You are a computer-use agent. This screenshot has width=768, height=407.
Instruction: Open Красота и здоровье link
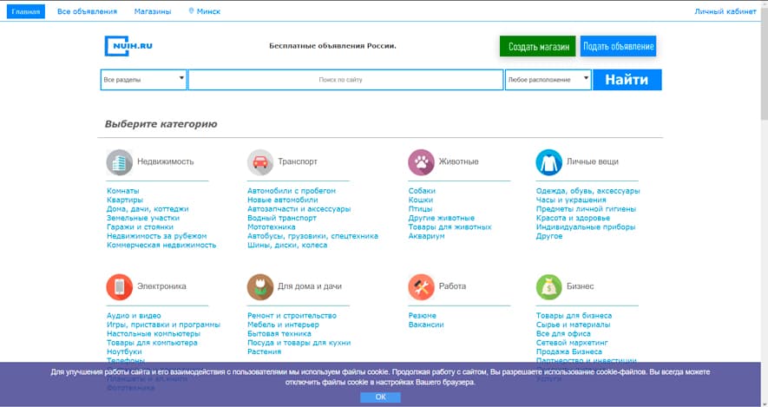(573, 218)
